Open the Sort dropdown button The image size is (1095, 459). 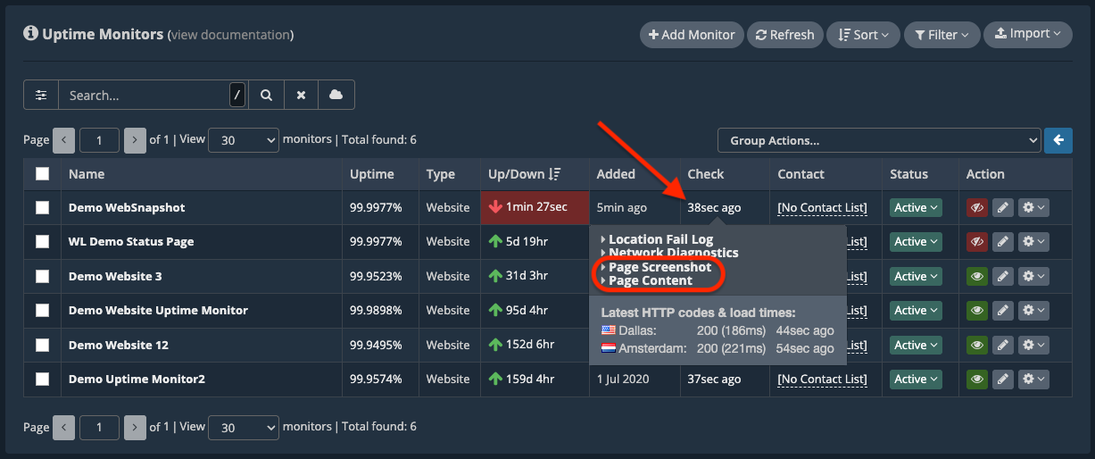(863, 35)
